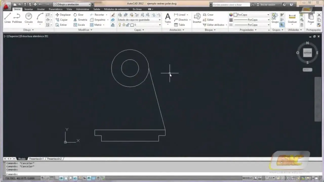Image resolution: width=324 pixels, height=182 pixels.
Task: Toggle the MODELO space button in status bar
Action: 247,178
